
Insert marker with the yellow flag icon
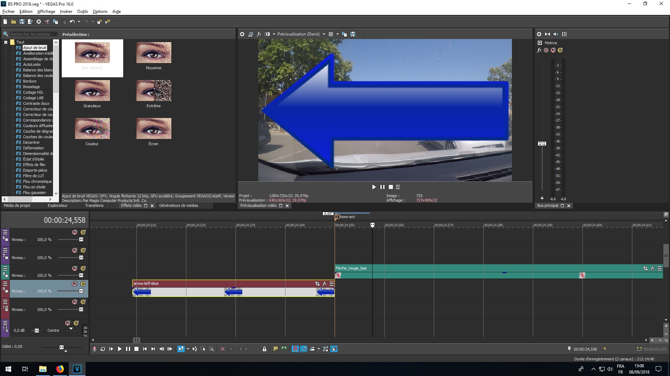coord(276,349)
